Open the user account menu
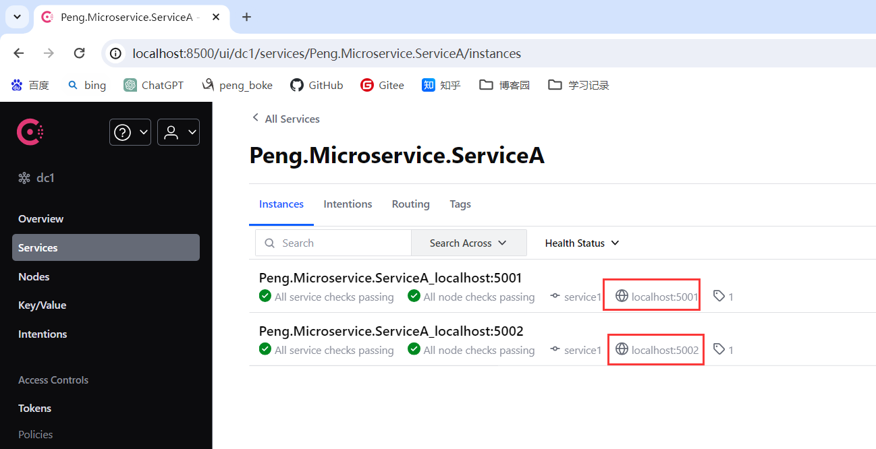876x449 pixels. (178, 132)
